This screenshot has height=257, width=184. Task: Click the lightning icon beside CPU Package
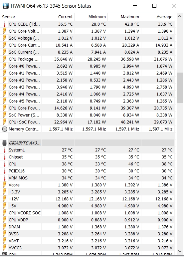click(x=5, y=59)
